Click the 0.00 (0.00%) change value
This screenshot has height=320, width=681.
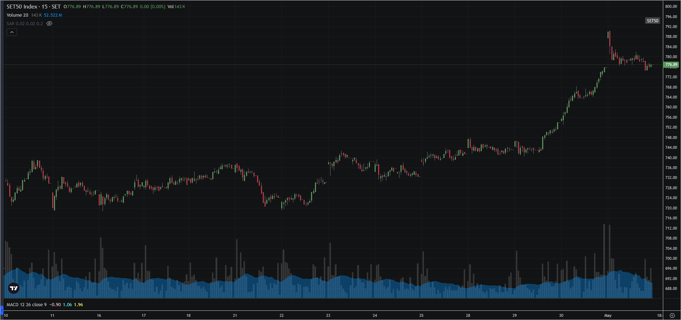pyautogui.click(x=153, y=7)
